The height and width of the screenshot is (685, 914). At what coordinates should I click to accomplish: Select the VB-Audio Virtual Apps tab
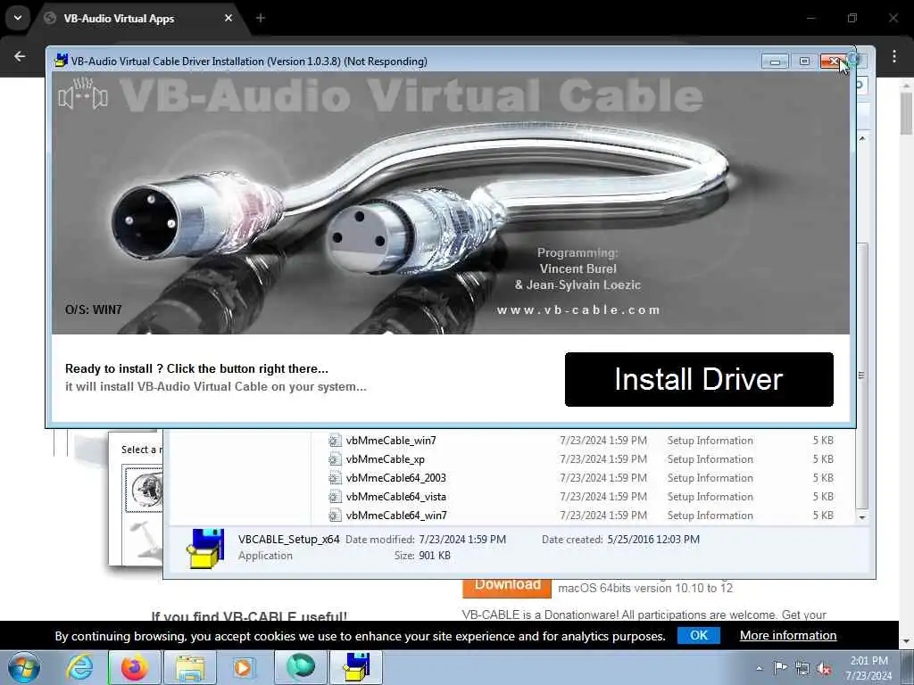click(138, 18)
